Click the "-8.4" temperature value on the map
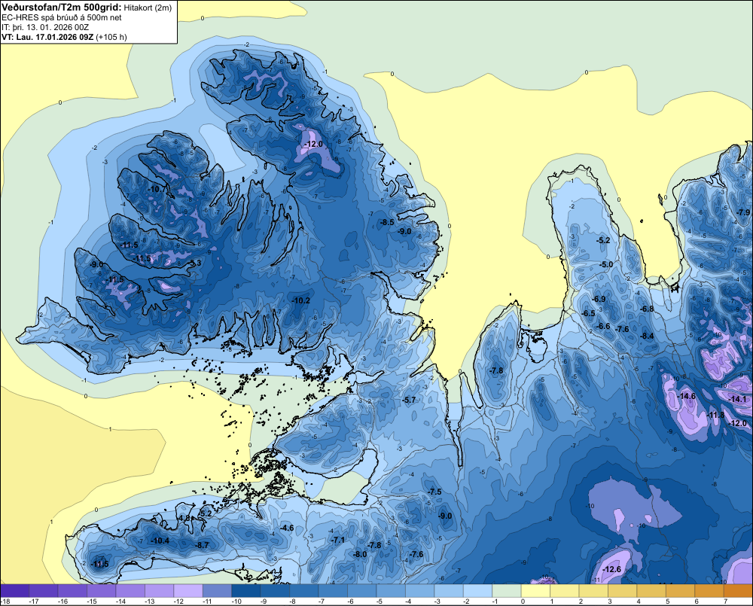The height and width of the screenshot is (606, 753). point(647,336)
